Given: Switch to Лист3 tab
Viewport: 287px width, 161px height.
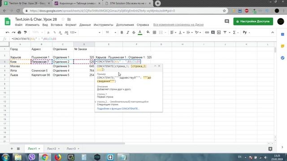Looking at the screenshot, I should click(71, 148).
